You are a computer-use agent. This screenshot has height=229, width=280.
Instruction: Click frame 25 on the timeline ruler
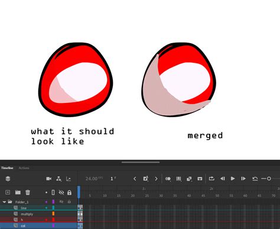pos(146,196)
